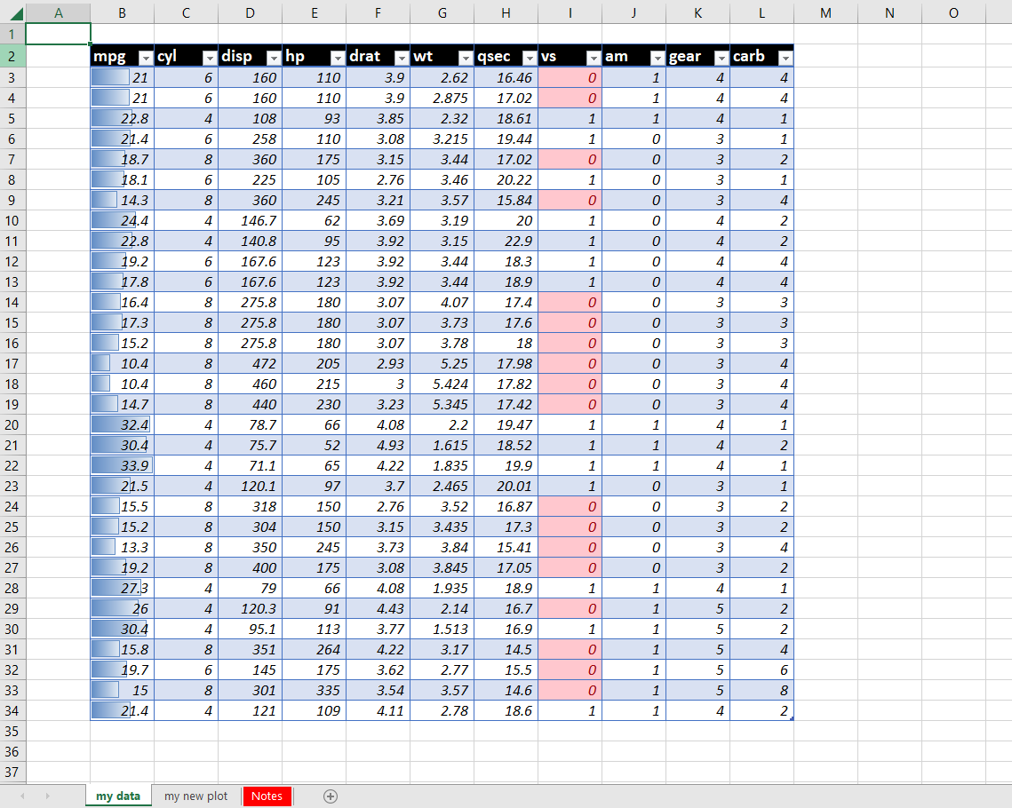The height and width of the screenshot is (808, 1012).
Task: Click highlighted vs cell in row 3
Action: (x=570, y=77)
